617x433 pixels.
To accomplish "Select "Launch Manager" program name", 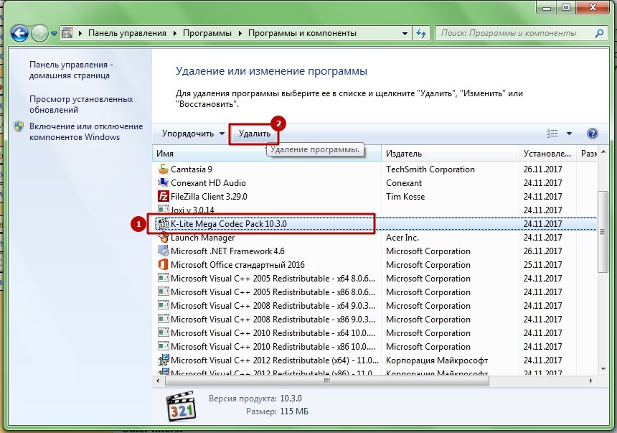I will [x=202, y=237].
